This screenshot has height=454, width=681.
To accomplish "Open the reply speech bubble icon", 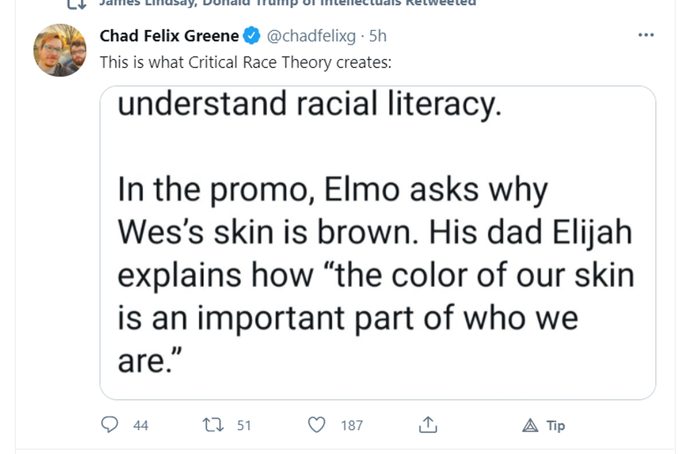I will pyautogui.click(x=110, y=425).
